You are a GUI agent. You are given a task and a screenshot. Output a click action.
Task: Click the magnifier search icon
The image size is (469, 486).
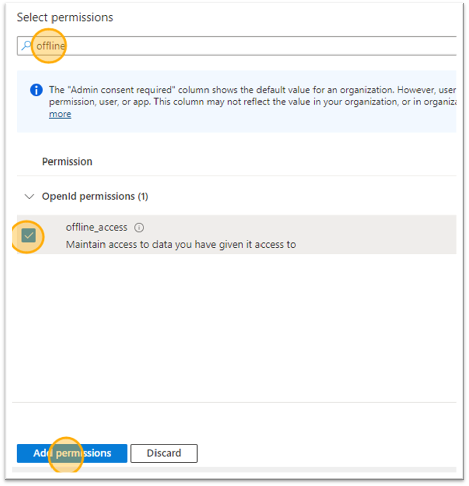(25, 46)
